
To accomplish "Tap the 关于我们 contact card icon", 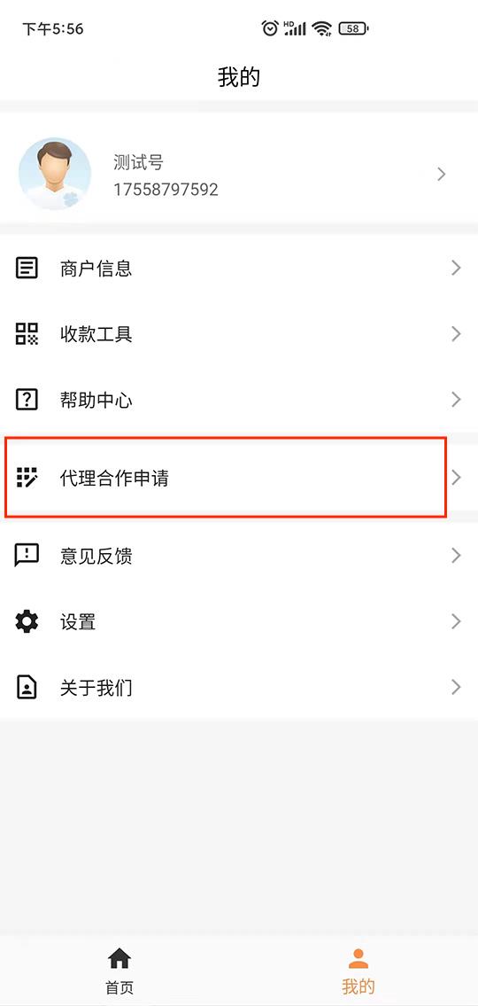I will (x=27, y=688).
